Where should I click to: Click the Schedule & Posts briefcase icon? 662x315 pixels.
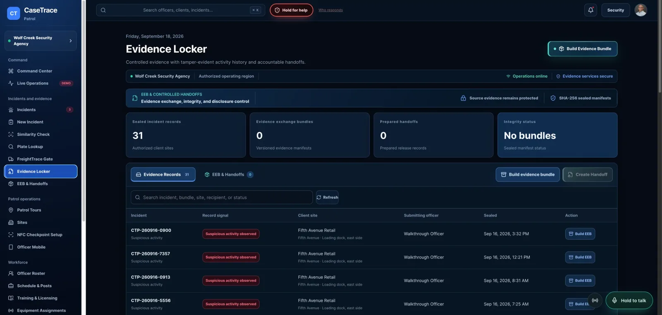[11, 286]
